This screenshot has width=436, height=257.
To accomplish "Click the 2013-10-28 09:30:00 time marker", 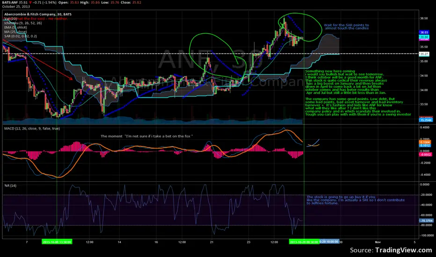I will coord(304,242).
